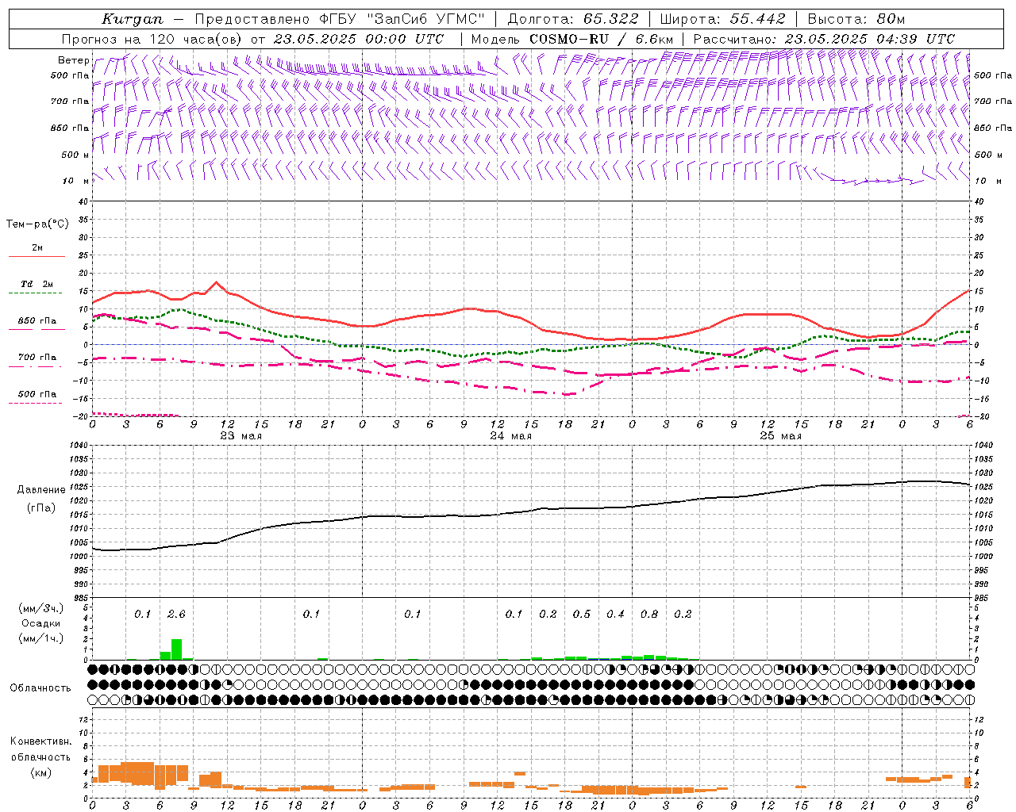Click the 500 м wind level label on the left
The width and height of the screenshot is (1016, 812).
[x=75, y=155]
